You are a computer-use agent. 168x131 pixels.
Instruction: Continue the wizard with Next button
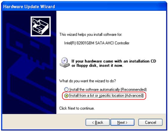click(x=122, y=122)
